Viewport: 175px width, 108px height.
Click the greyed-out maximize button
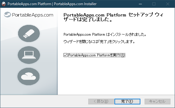154,4
